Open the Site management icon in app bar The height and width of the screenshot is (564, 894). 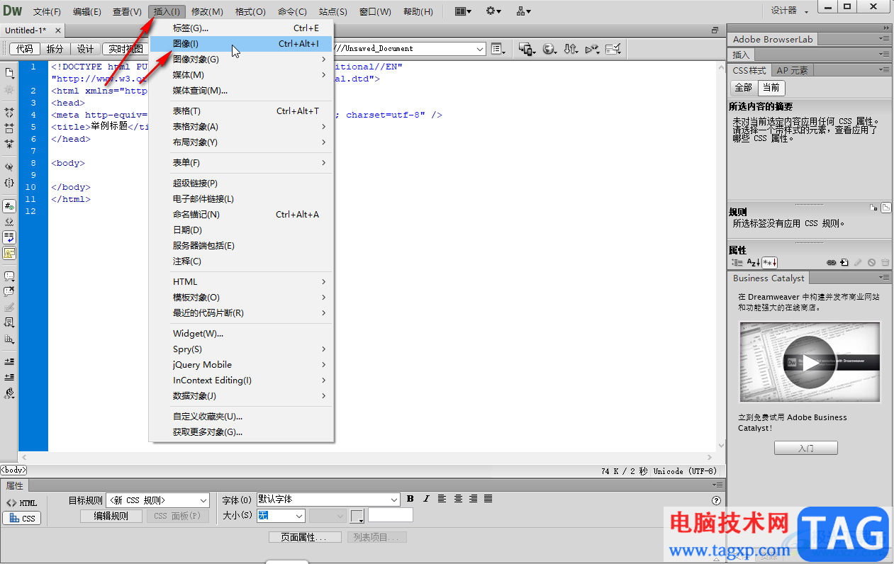point(524,11)
